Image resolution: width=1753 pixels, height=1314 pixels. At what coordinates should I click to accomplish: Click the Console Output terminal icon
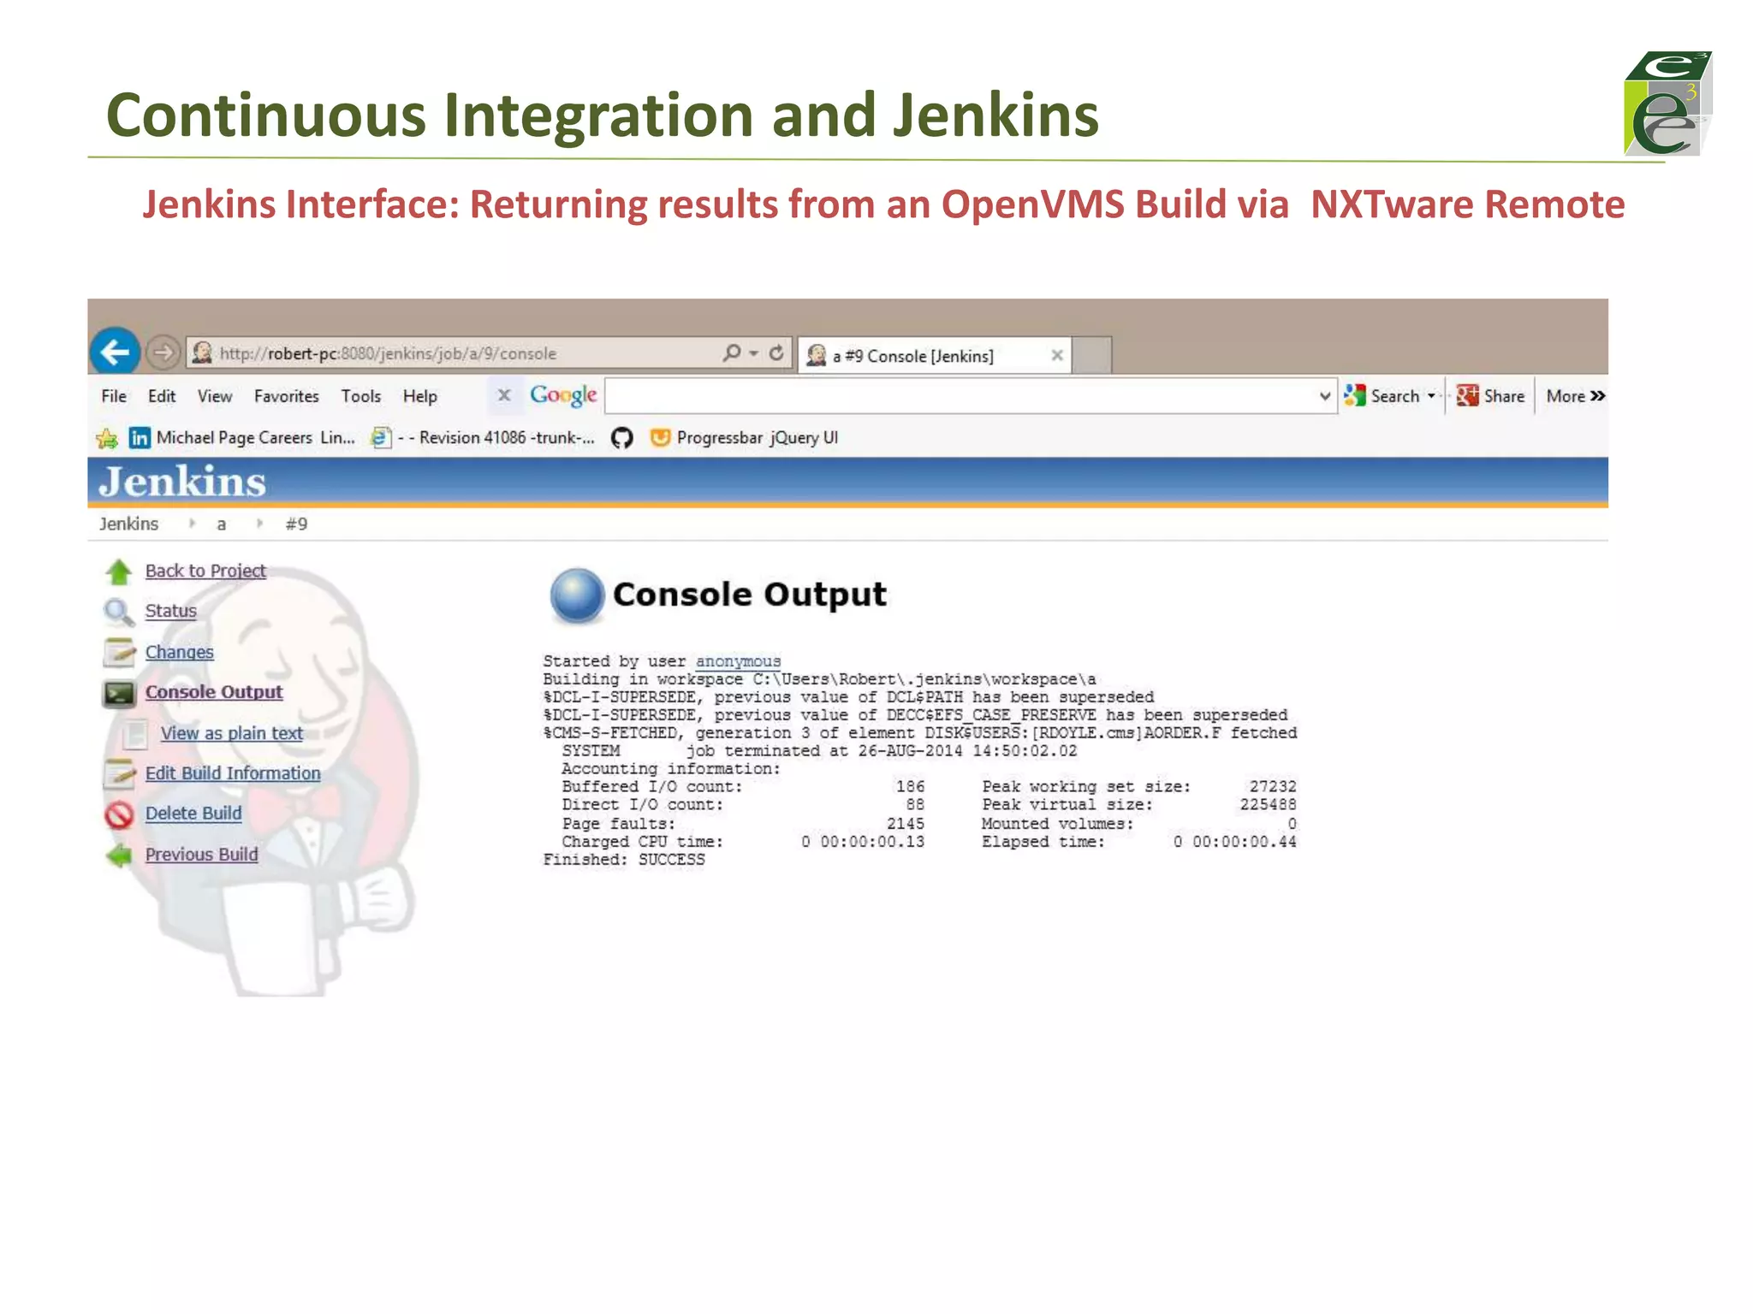(x=119, y=694)
